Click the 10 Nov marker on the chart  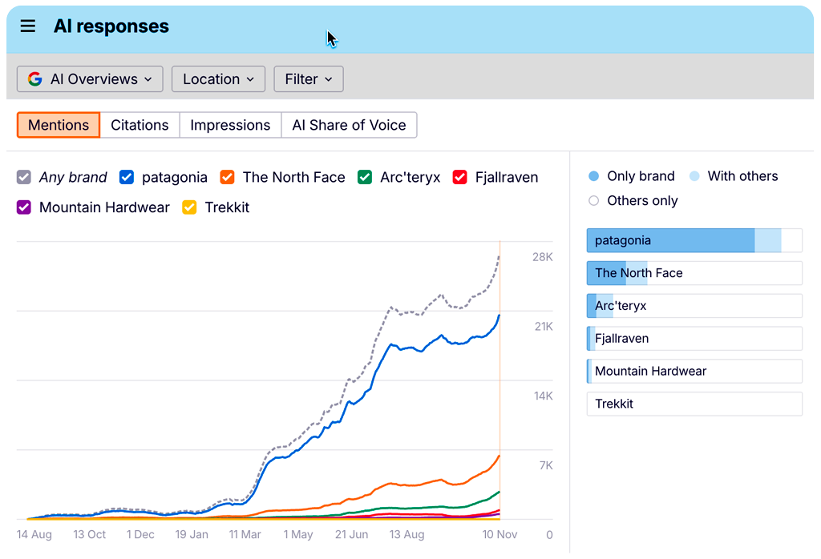point(499,534)
